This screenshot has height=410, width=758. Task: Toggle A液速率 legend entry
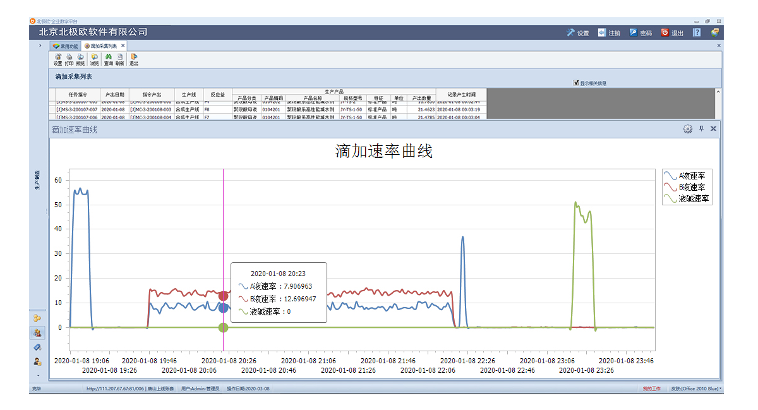[x=687, y=176]
